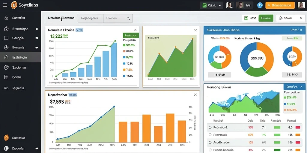
Task: Click the $2.0% green legend swatch
Action: (124, 45)
